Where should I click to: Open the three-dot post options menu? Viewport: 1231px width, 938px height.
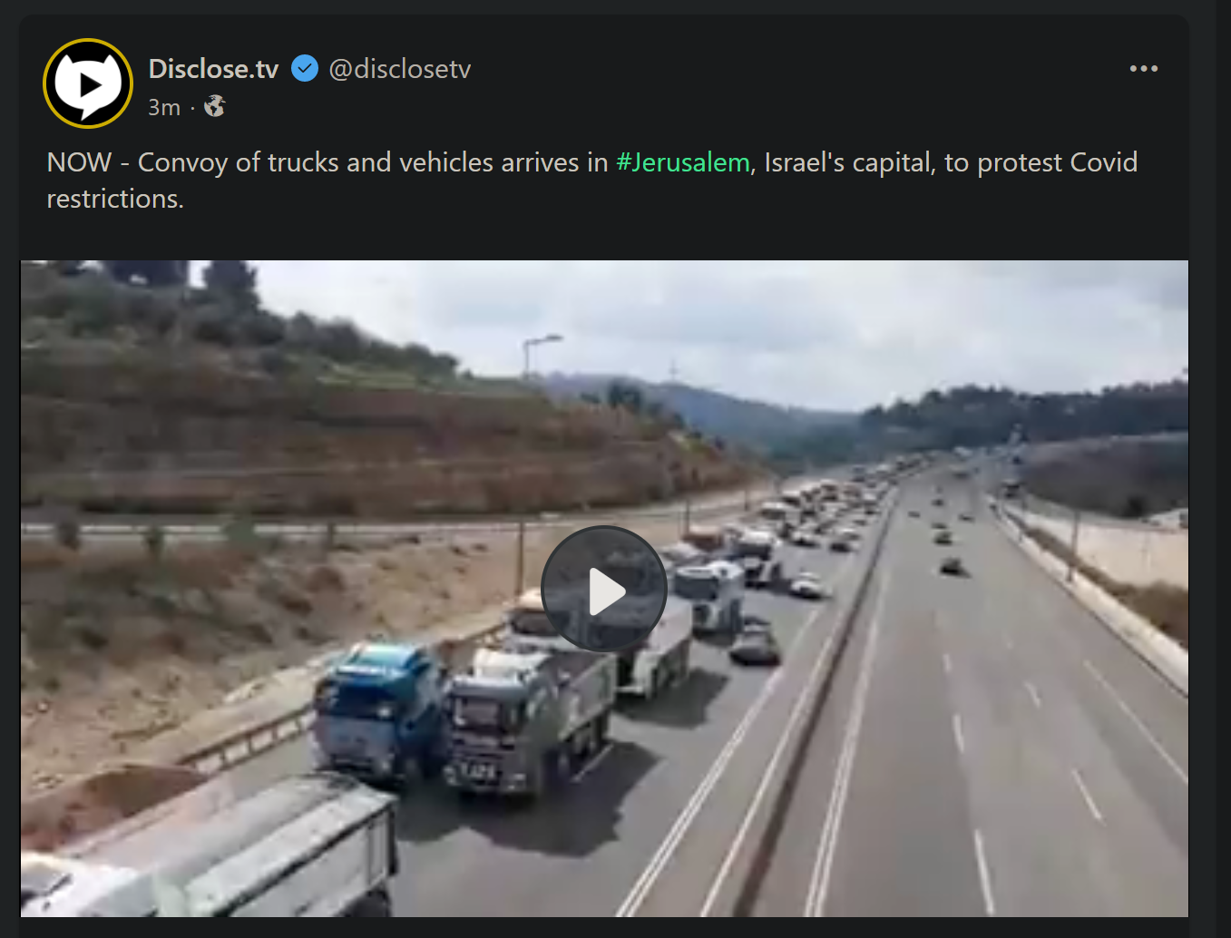click(1144, 68)
